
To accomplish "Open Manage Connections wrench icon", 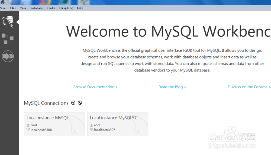I will 80,103.
